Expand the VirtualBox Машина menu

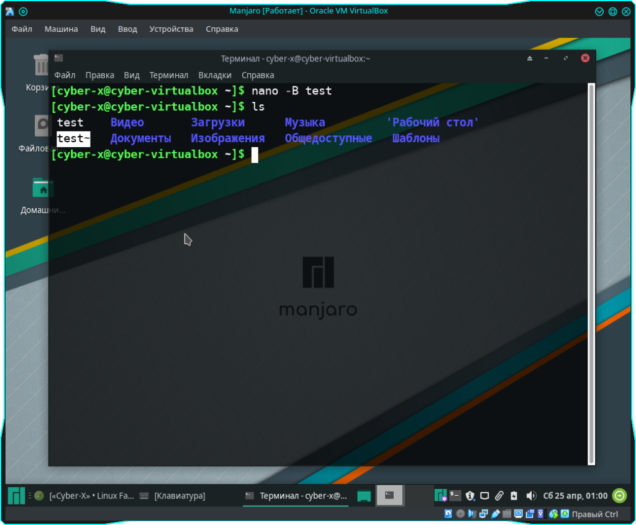(61, 29)
